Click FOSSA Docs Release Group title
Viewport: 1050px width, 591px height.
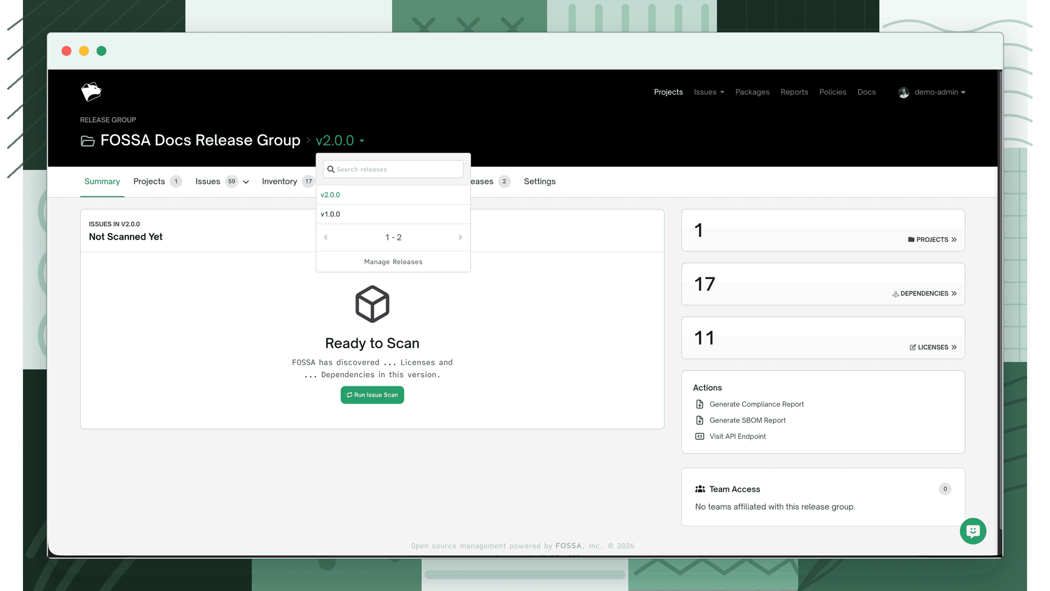coord(200,141)
